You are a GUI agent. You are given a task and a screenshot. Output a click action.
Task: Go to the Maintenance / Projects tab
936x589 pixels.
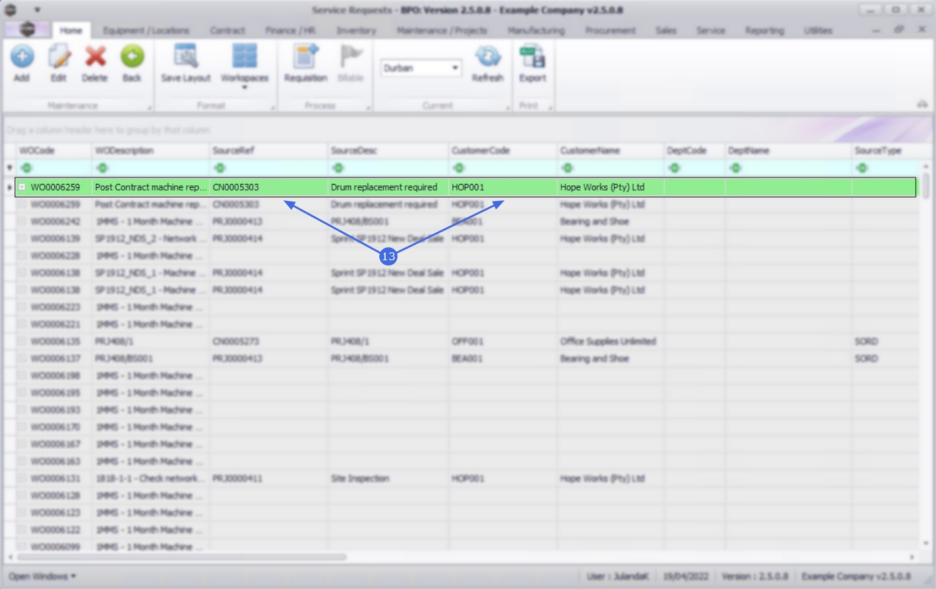coord(443,31)
